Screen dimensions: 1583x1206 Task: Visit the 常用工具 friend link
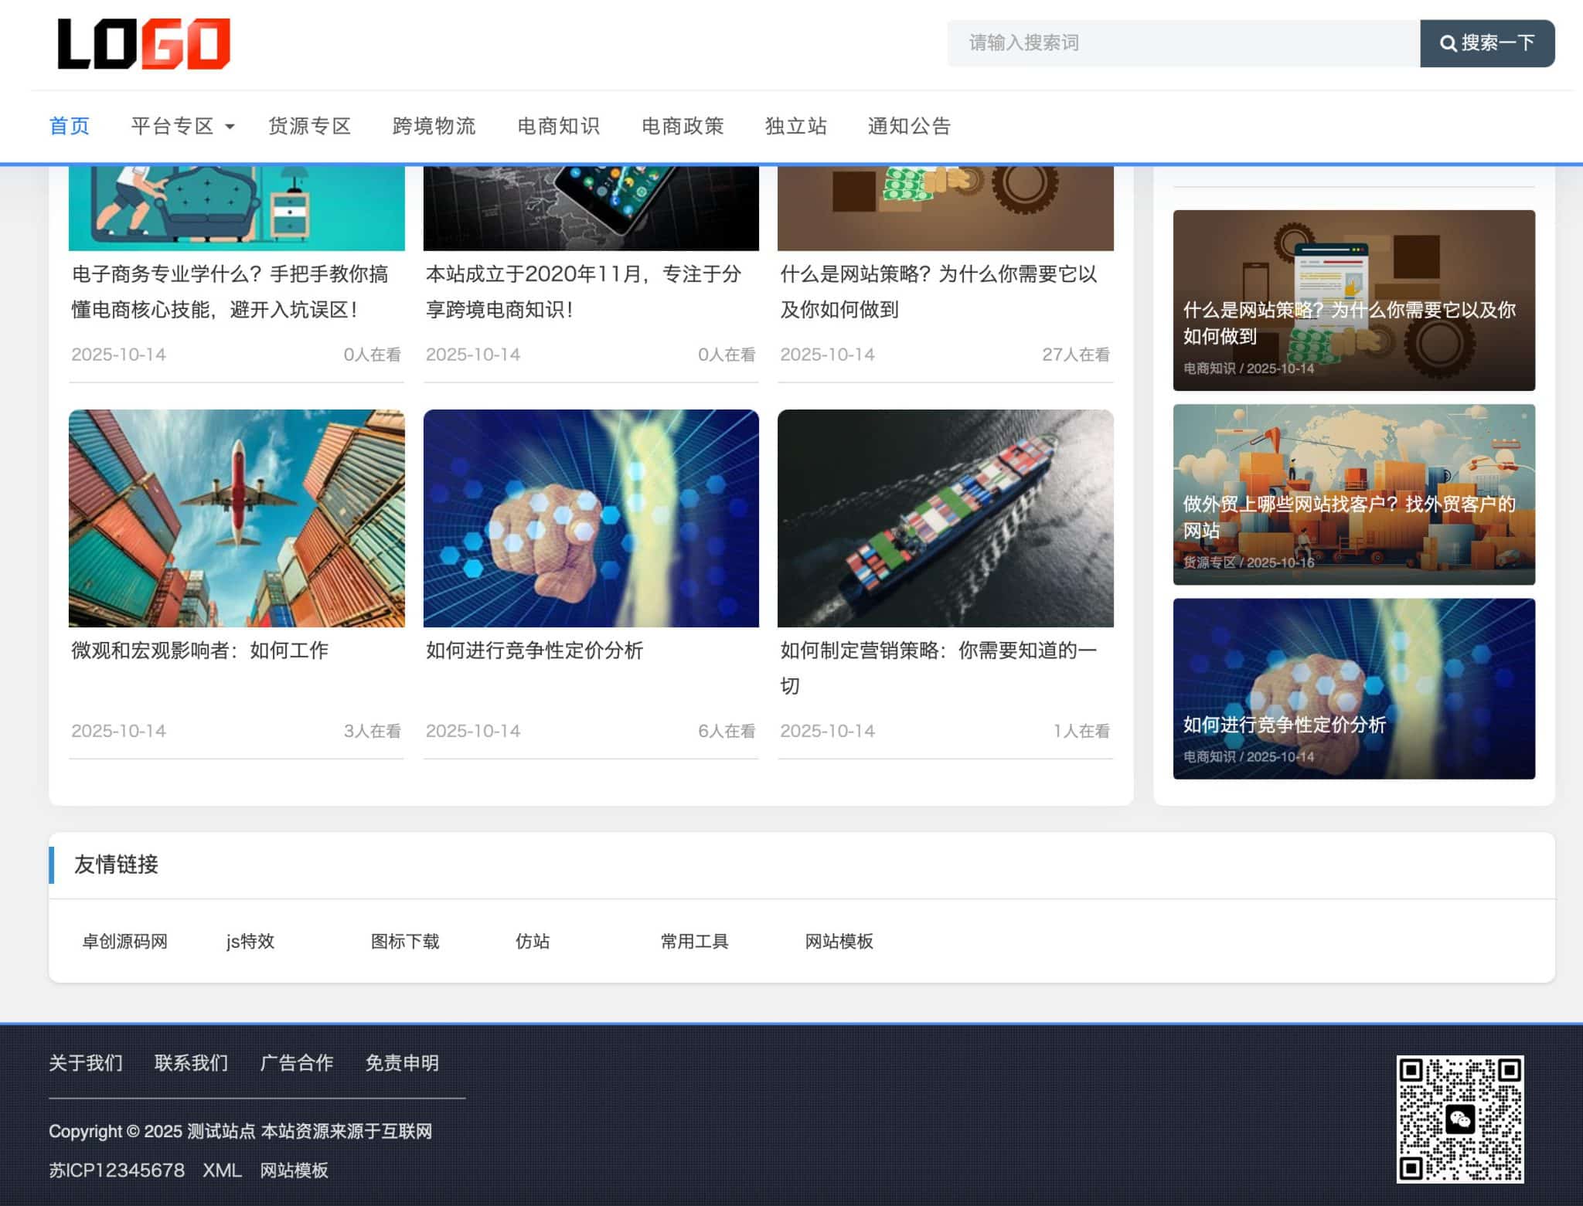(x=694, y=941)
